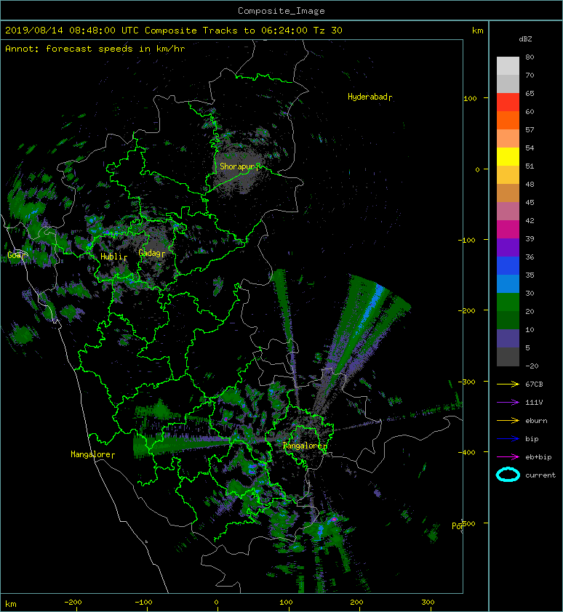The width and height of the screenshot is (563, 612).
Task: Click the 80 dBZ light-gray legend swatch
Action: (508, 65)
